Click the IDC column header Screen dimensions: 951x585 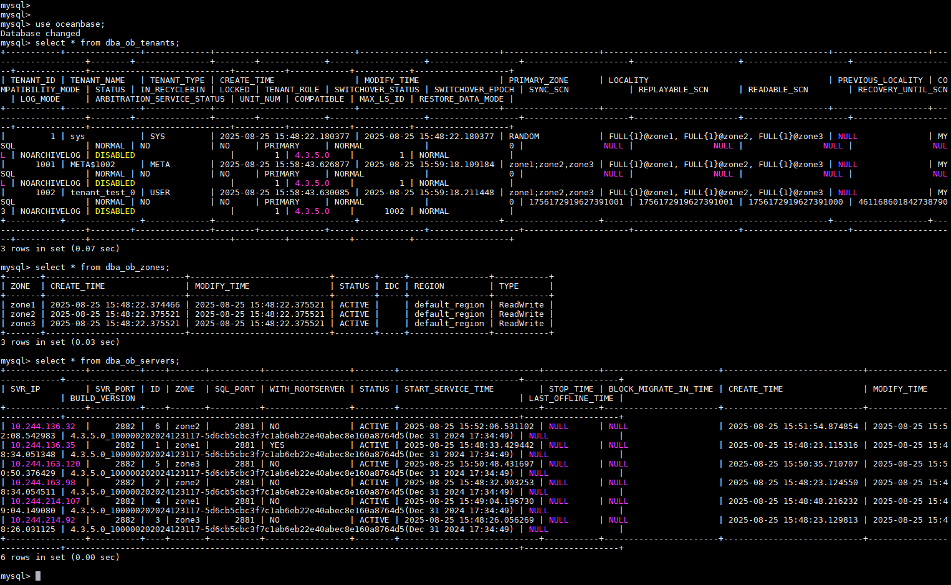tap(392, 286)
